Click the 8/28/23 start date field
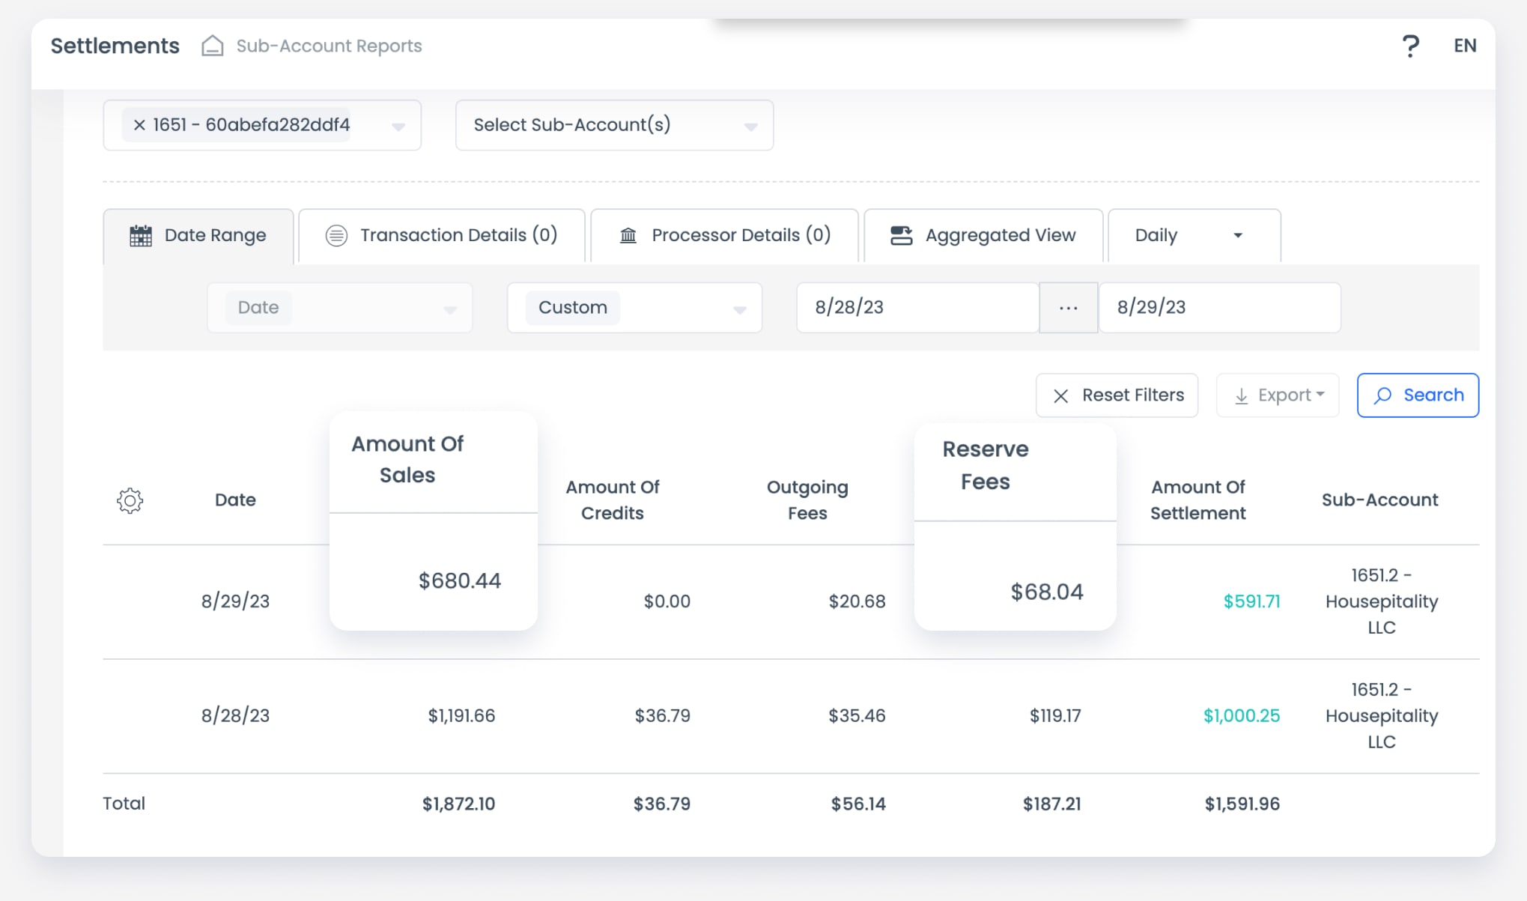The height and width of the screenshot is (901, 1527). tap(917, 308)
